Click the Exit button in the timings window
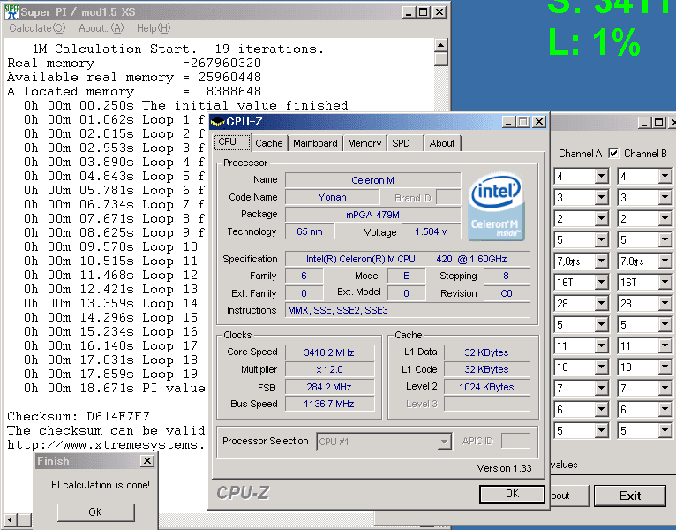This screenshot has width=676, height=530. (630, 496)
